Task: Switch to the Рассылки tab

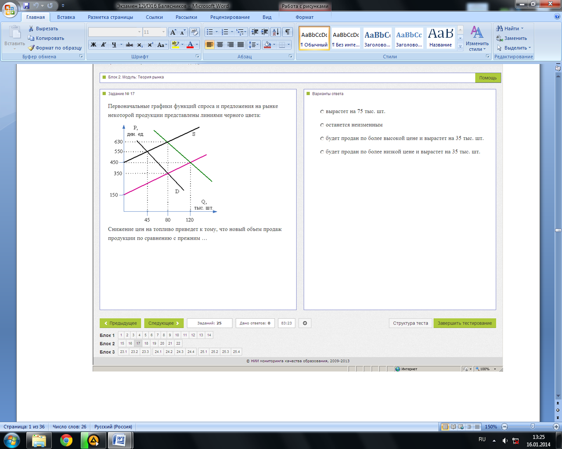Action: [186, 17]
